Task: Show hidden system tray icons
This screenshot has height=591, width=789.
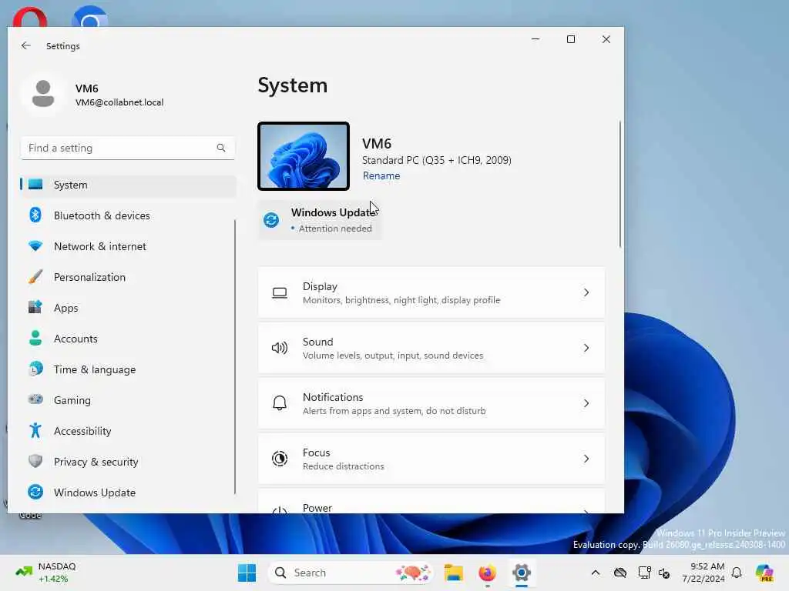Action: (x=596, y=573)
